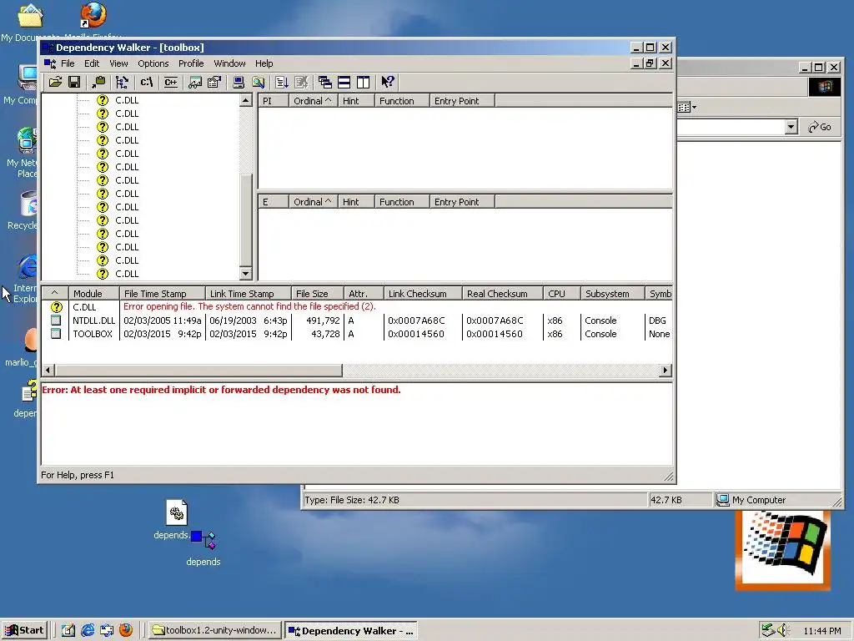Image resolution: width=854 pixels, height=641 pixels.
Task: Click down arrow of module tree scrollbar
Action: [246, 274]
